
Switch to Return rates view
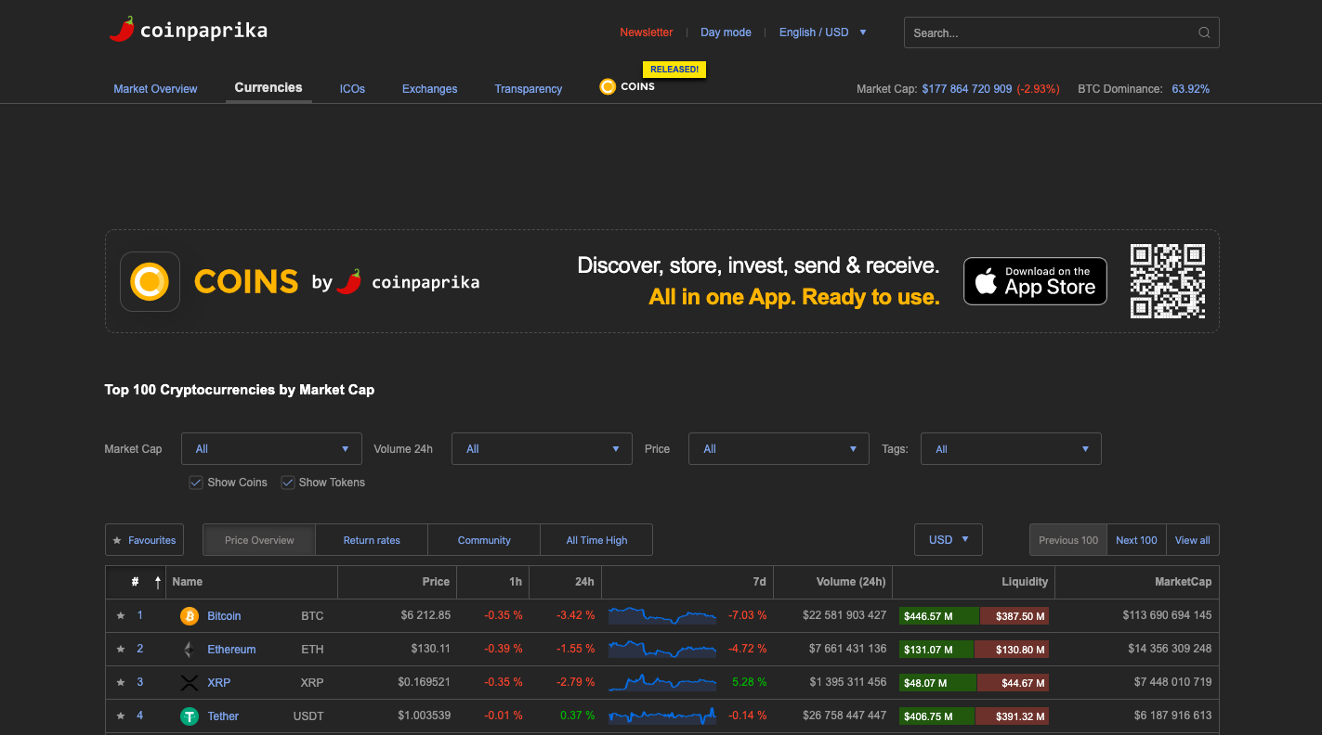(x=372, y=540)
